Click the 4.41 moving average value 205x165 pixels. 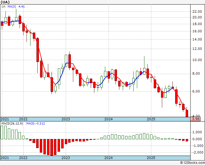point(22,7)
